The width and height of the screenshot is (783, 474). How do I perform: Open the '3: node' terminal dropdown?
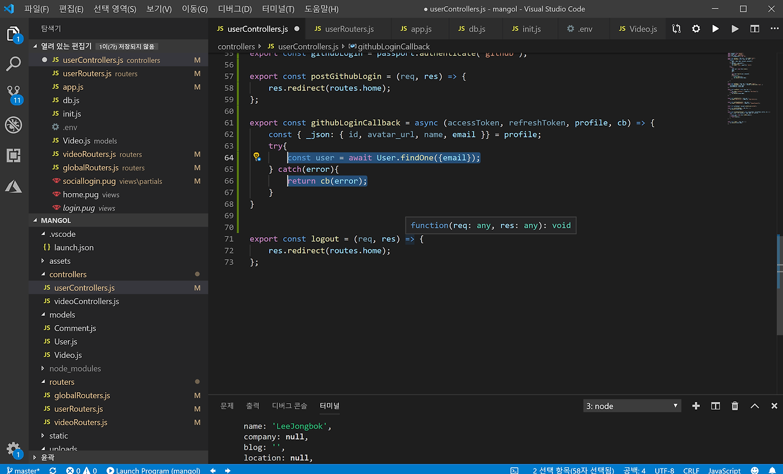[x=632, y=406]
